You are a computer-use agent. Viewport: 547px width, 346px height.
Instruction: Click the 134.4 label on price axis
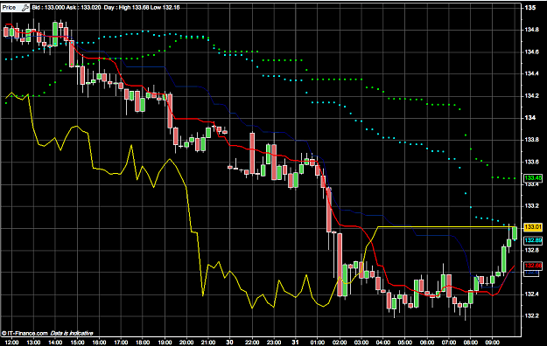531,74
